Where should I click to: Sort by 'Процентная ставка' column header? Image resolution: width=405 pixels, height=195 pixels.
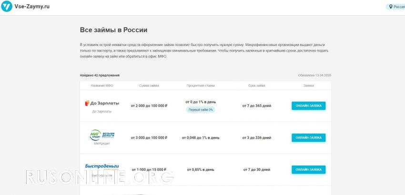coord(201,86)
